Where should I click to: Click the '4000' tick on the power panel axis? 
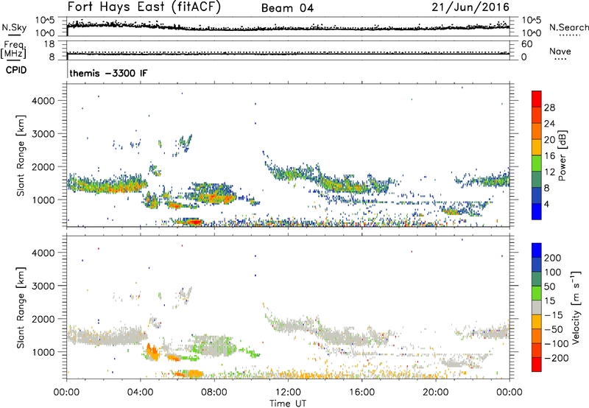[43, 101]
